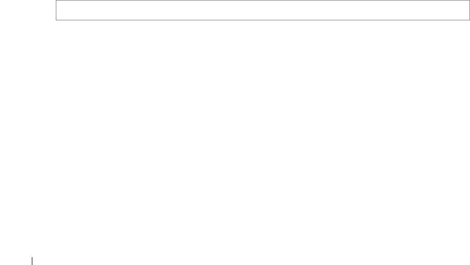The image size is (470, 265).
Task: Click inside the empty bordered text box
Action: (x=262, y=10)
